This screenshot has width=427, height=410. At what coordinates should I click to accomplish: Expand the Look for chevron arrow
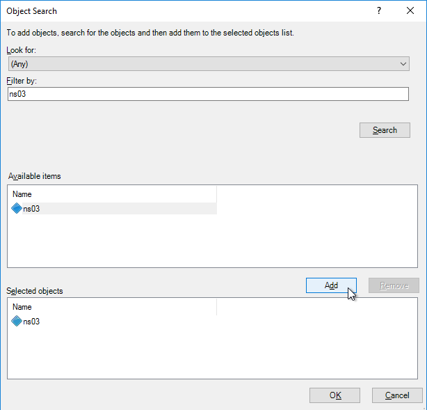[403, 64]
